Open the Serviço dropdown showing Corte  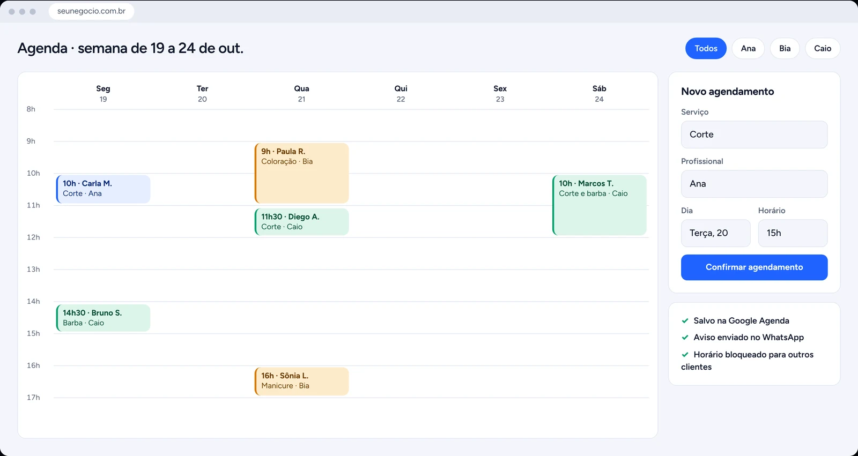coord(754,134)
